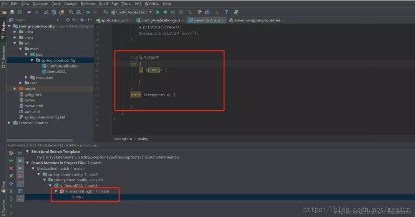Collapse the spring-cloud-config root node
The width and height of the screenshot is (415, 217).
click(x=9, y=26)
